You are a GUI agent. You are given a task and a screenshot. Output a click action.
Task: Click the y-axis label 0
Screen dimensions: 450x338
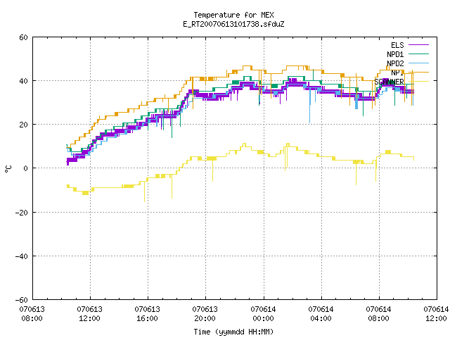pos(26,168)
